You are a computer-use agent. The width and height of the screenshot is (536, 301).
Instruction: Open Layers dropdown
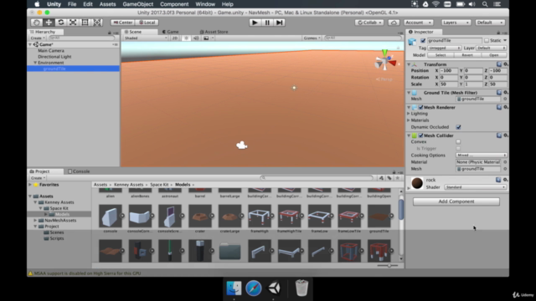coord(456,23)
